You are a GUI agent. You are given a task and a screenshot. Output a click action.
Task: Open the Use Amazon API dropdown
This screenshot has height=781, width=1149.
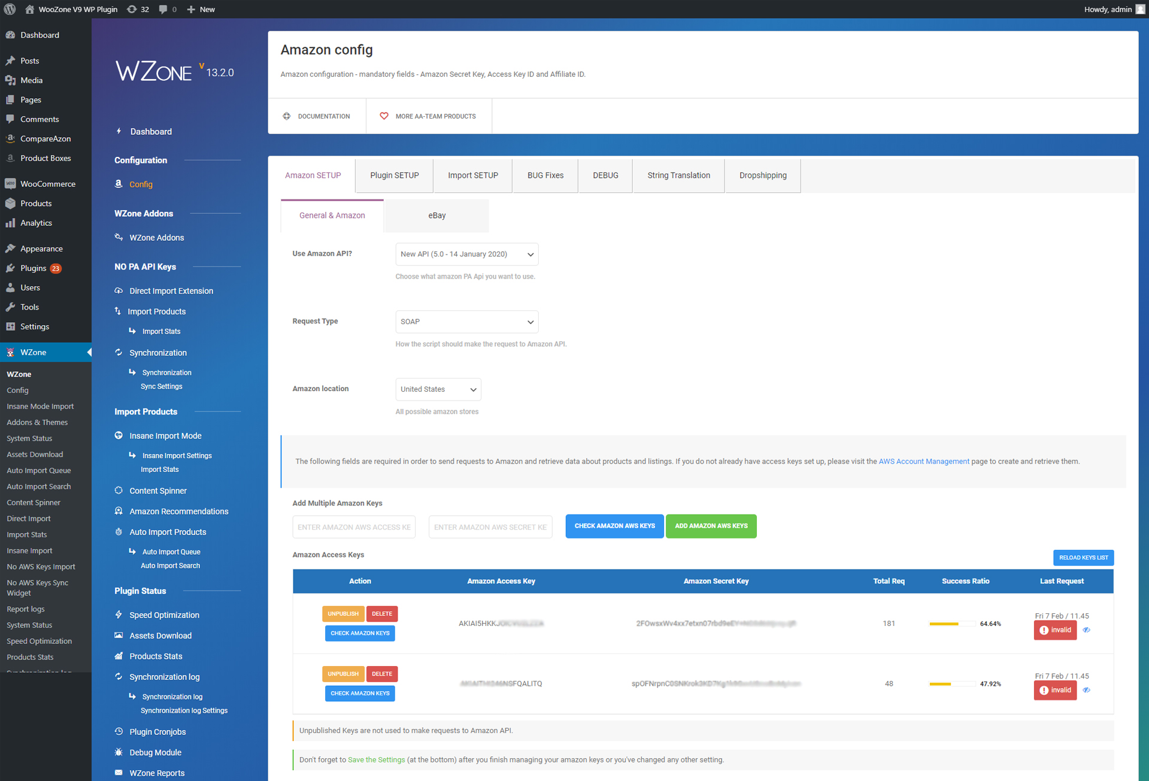[x=466, y=254]
